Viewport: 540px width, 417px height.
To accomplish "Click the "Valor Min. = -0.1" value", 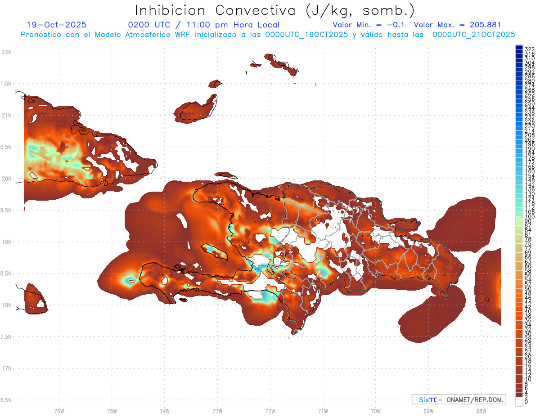I will tap(369, 25).
